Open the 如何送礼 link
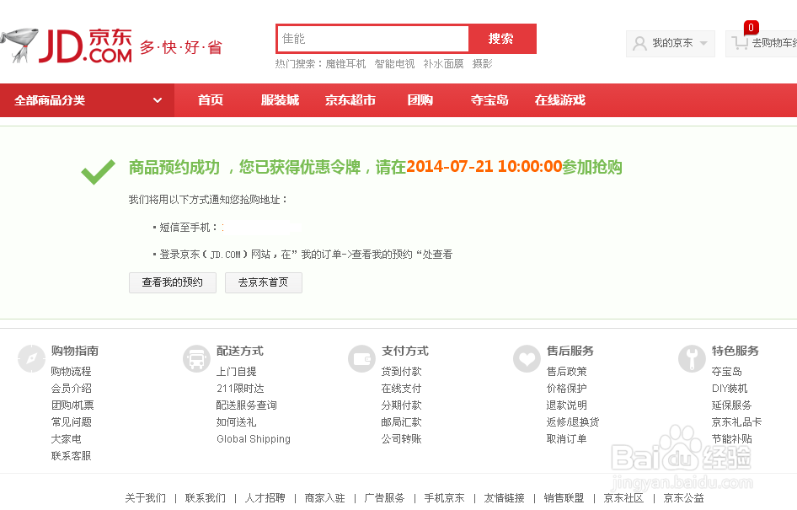The height and width of the screenshot is (510, 797). coord(237,422)
